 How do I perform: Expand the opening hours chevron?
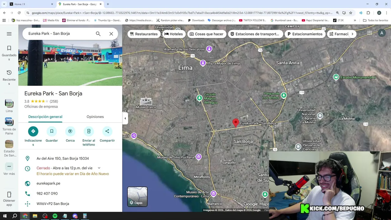pyautogui.click(x=99, y=168)
